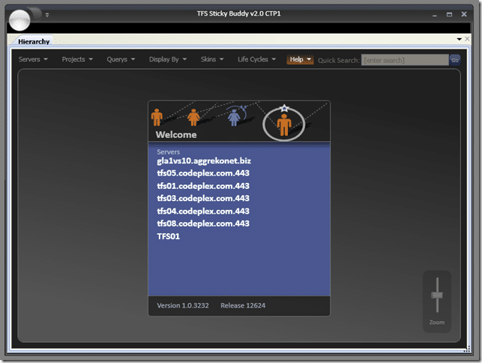The width and height of the screenshot is (482, 363).
Task: Click the Zoom slider handle
Action: point(437,295)
